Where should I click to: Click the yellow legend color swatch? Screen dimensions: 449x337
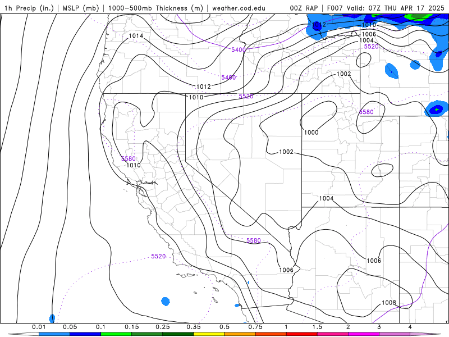[209, 334]
